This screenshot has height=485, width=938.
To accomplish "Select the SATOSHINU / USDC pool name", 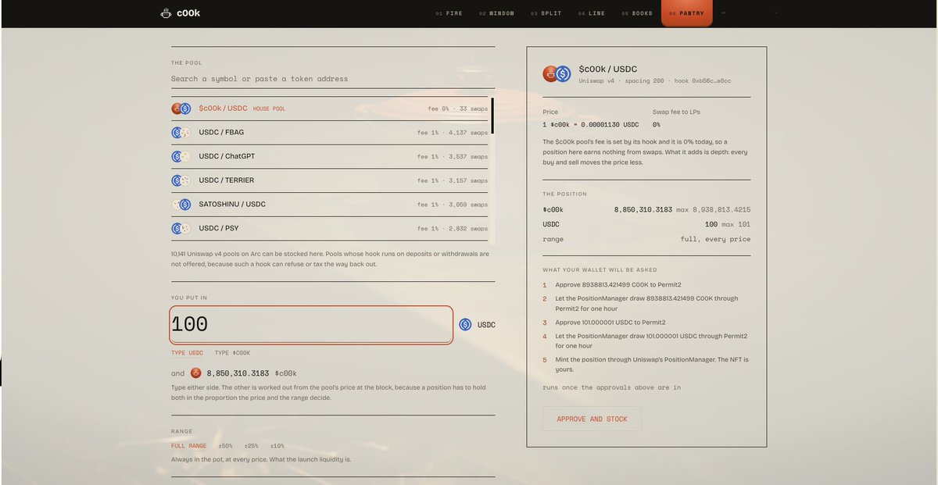I will point(232,205).
